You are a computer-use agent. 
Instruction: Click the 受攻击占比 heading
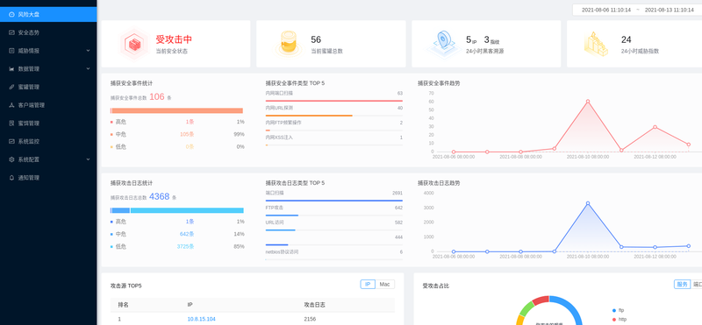click(435, 286)
